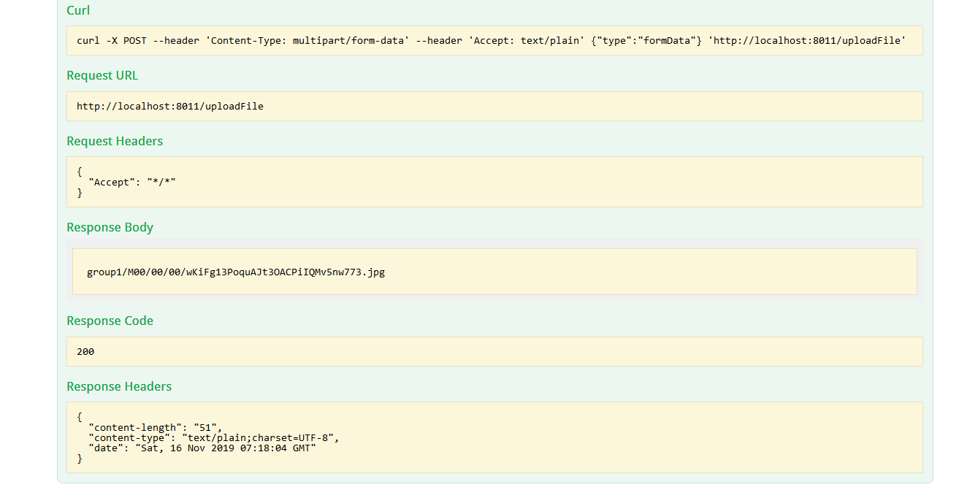The height and width of the screenshot is (498, 959).
Task: Click the Response Body heading
Action: 110,227
